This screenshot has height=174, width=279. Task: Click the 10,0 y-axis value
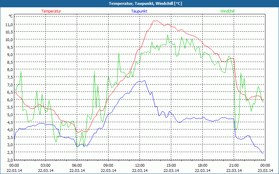tap(9, 39)
